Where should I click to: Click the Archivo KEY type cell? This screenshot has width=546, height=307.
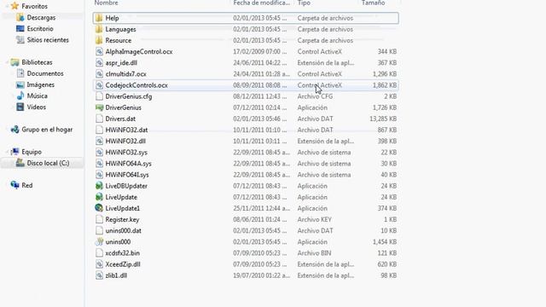(x=315, y=219)
